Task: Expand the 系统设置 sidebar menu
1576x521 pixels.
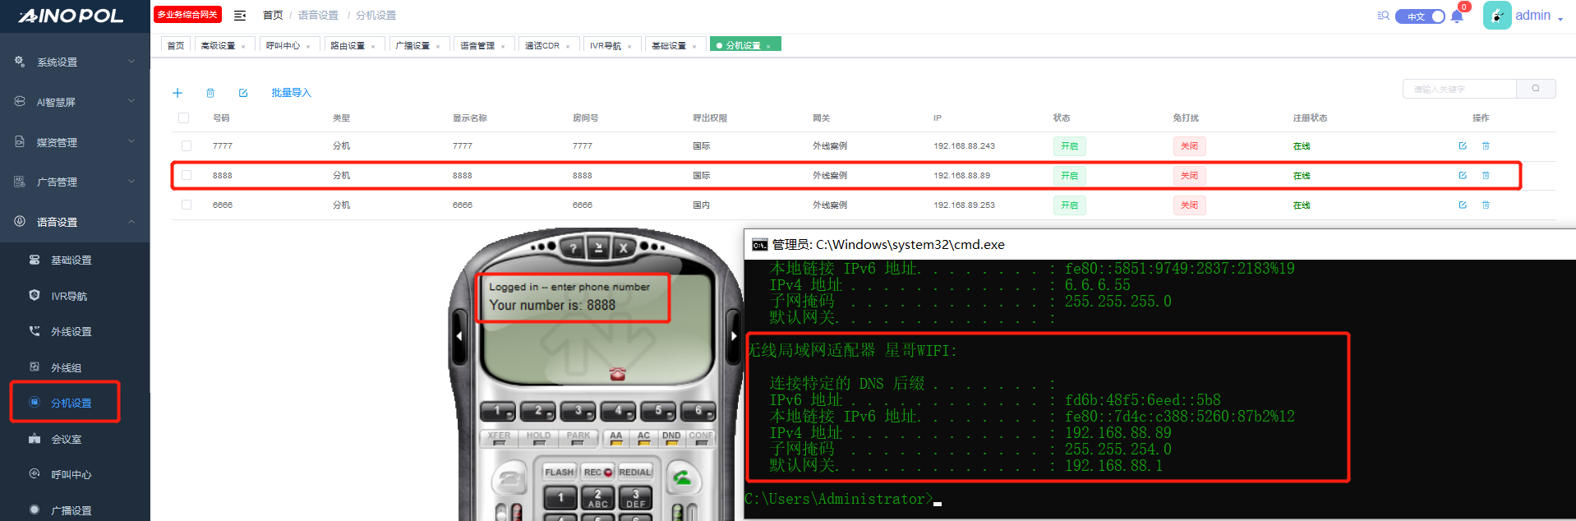Action: 75,62
